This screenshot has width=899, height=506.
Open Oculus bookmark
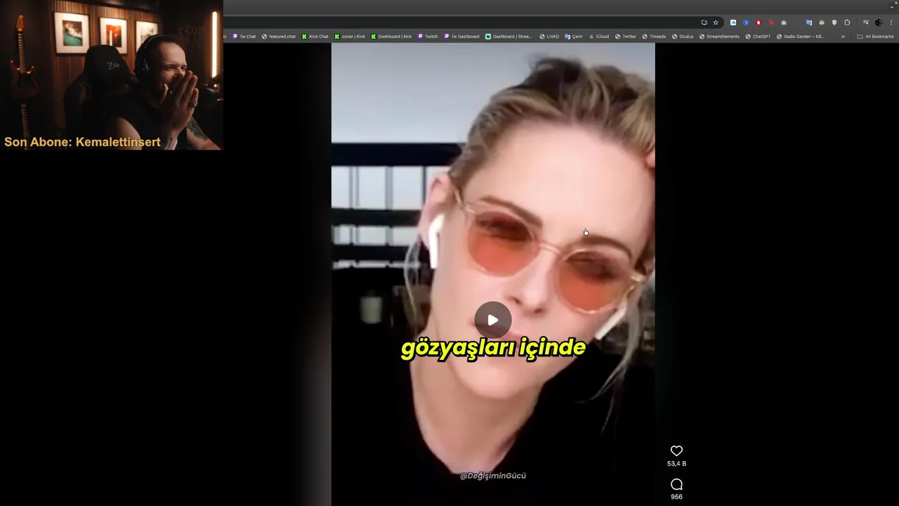tap(682, 37)
